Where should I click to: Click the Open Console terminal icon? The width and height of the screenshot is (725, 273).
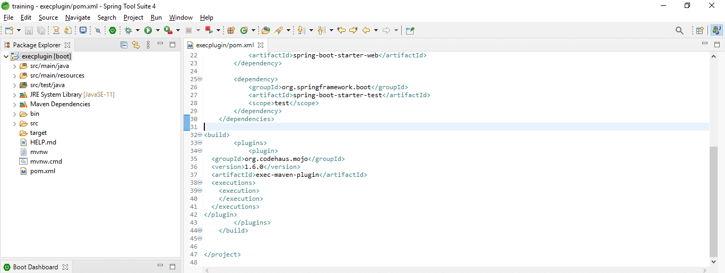click(x=83, y=31)
